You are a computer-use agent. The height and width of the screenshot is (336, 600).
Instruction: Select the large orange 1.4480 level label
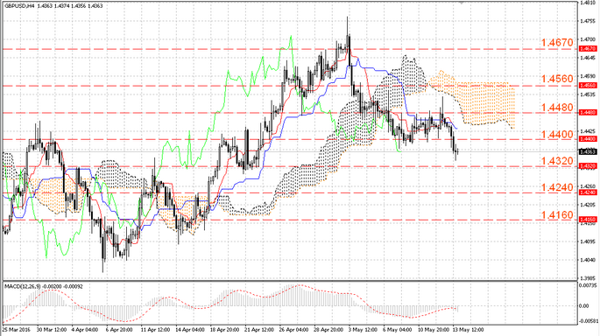coord(557,108)
